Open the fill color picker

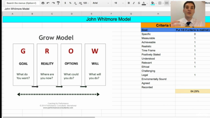tap(153, 3)
